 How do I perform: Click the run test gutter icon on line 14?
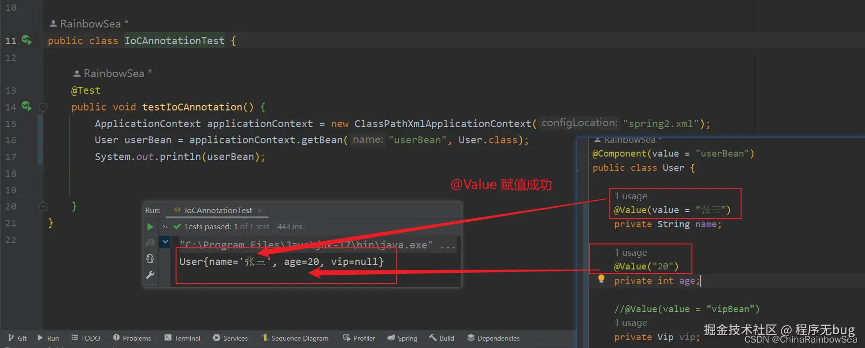coord(27,106)
